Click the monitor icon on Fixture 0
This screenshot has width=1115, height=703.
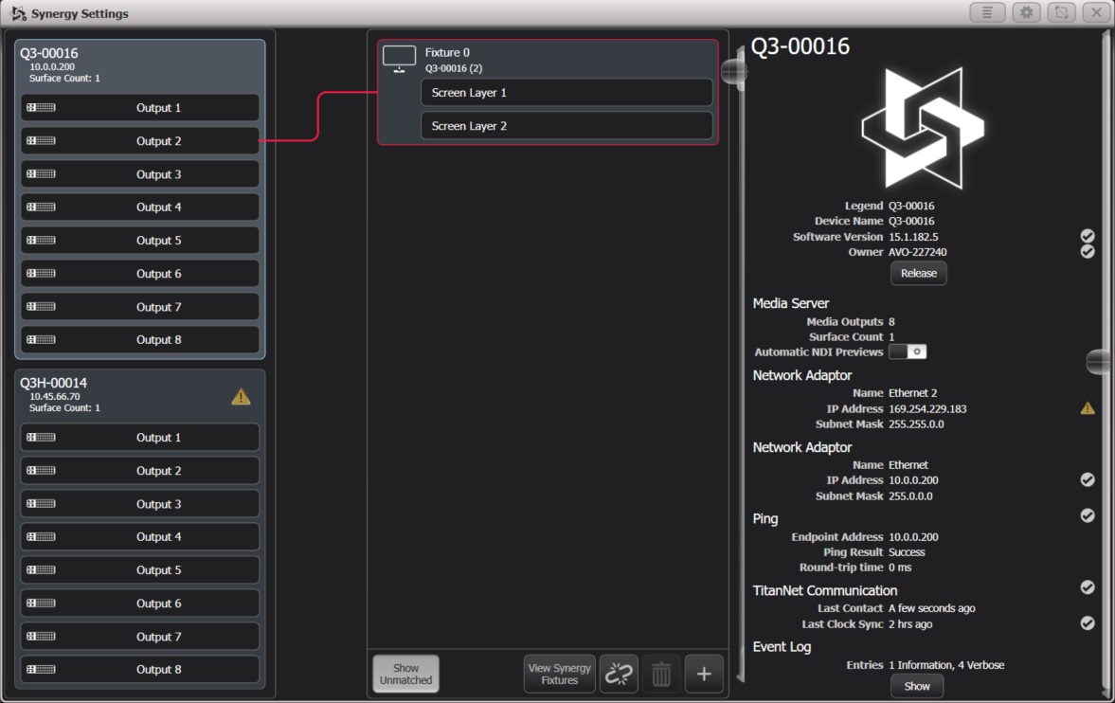click(399, 57)
